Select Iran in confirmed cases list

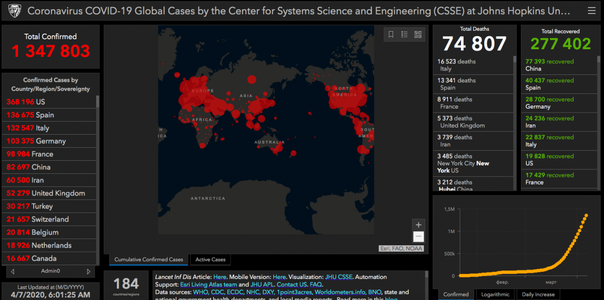point(49,180)
